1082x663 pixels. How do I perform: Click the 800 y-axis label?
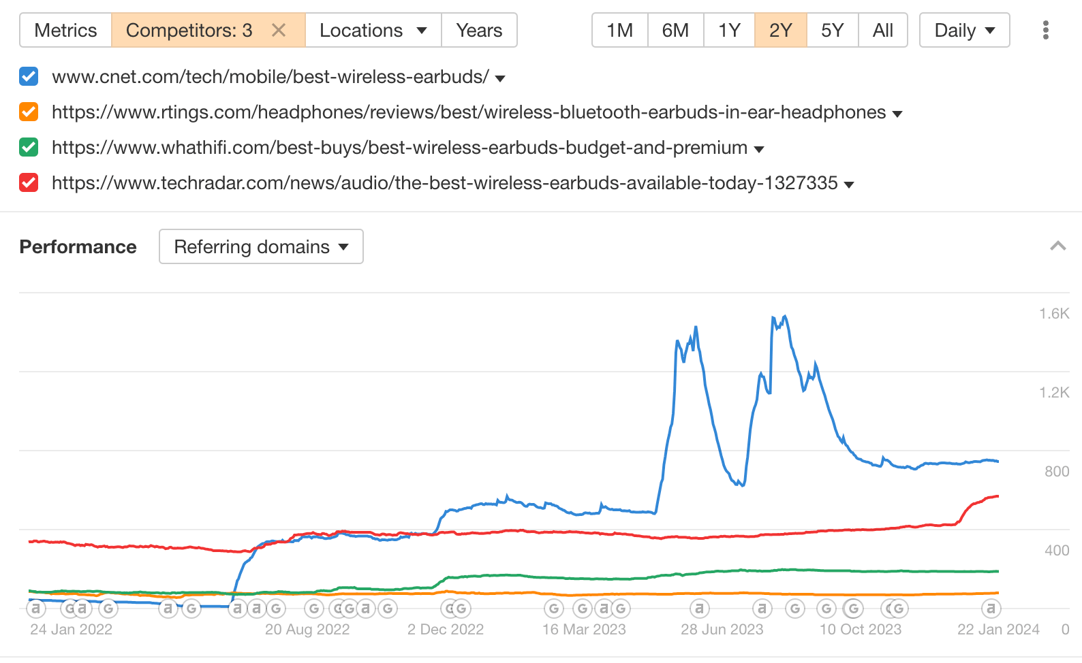click(1057, 471)
